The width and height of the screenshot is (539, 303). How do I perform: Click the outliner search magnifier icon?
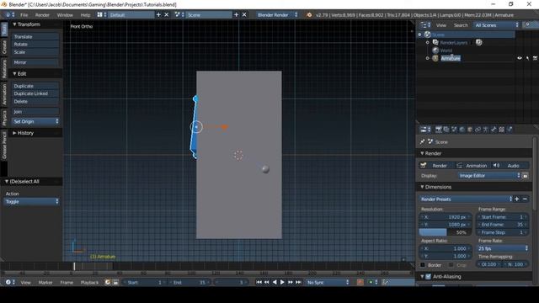click(527, 24)
